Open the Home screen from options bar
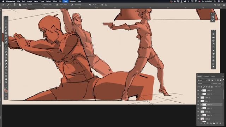The height and width of the screenshot is (127, 226). pyautogui.click(x=3, y=5)
